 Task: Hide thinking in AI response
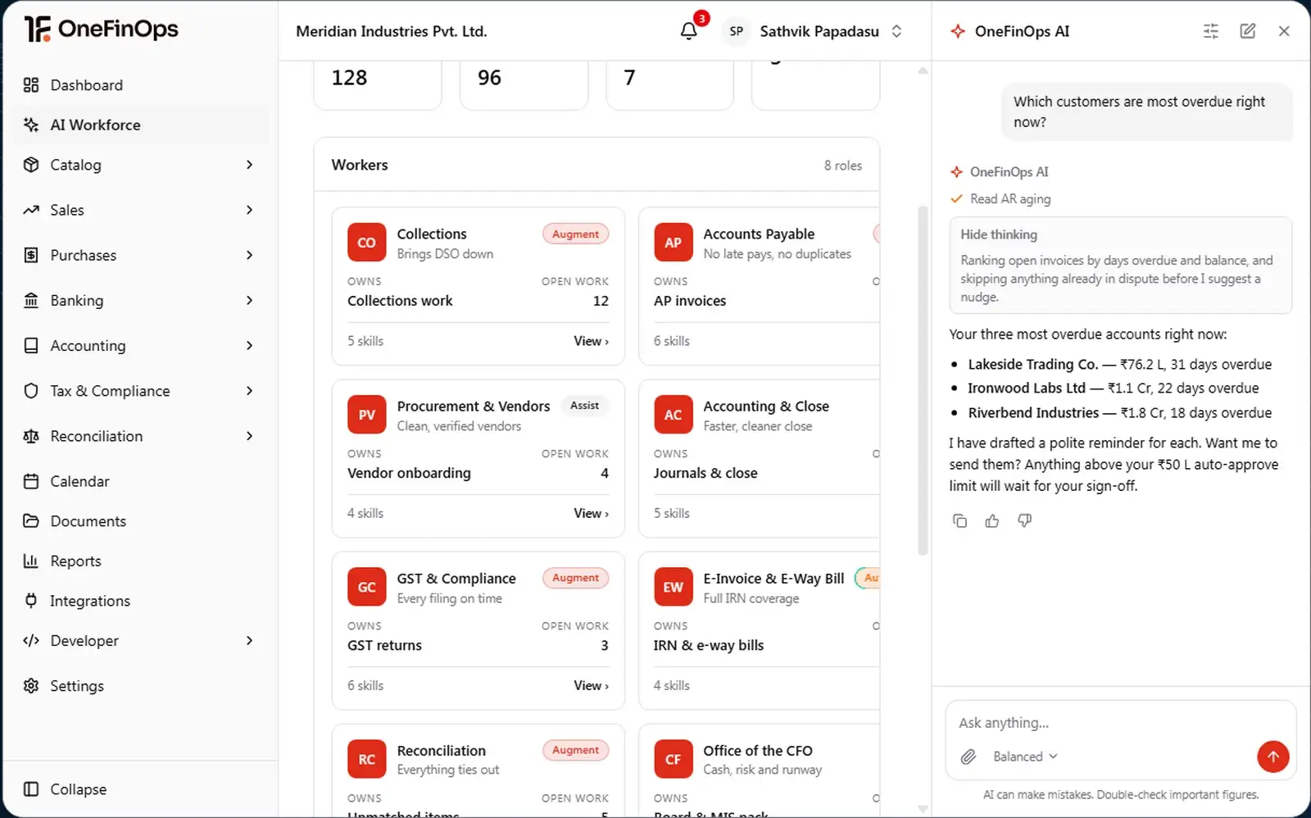tap(998, 234)
